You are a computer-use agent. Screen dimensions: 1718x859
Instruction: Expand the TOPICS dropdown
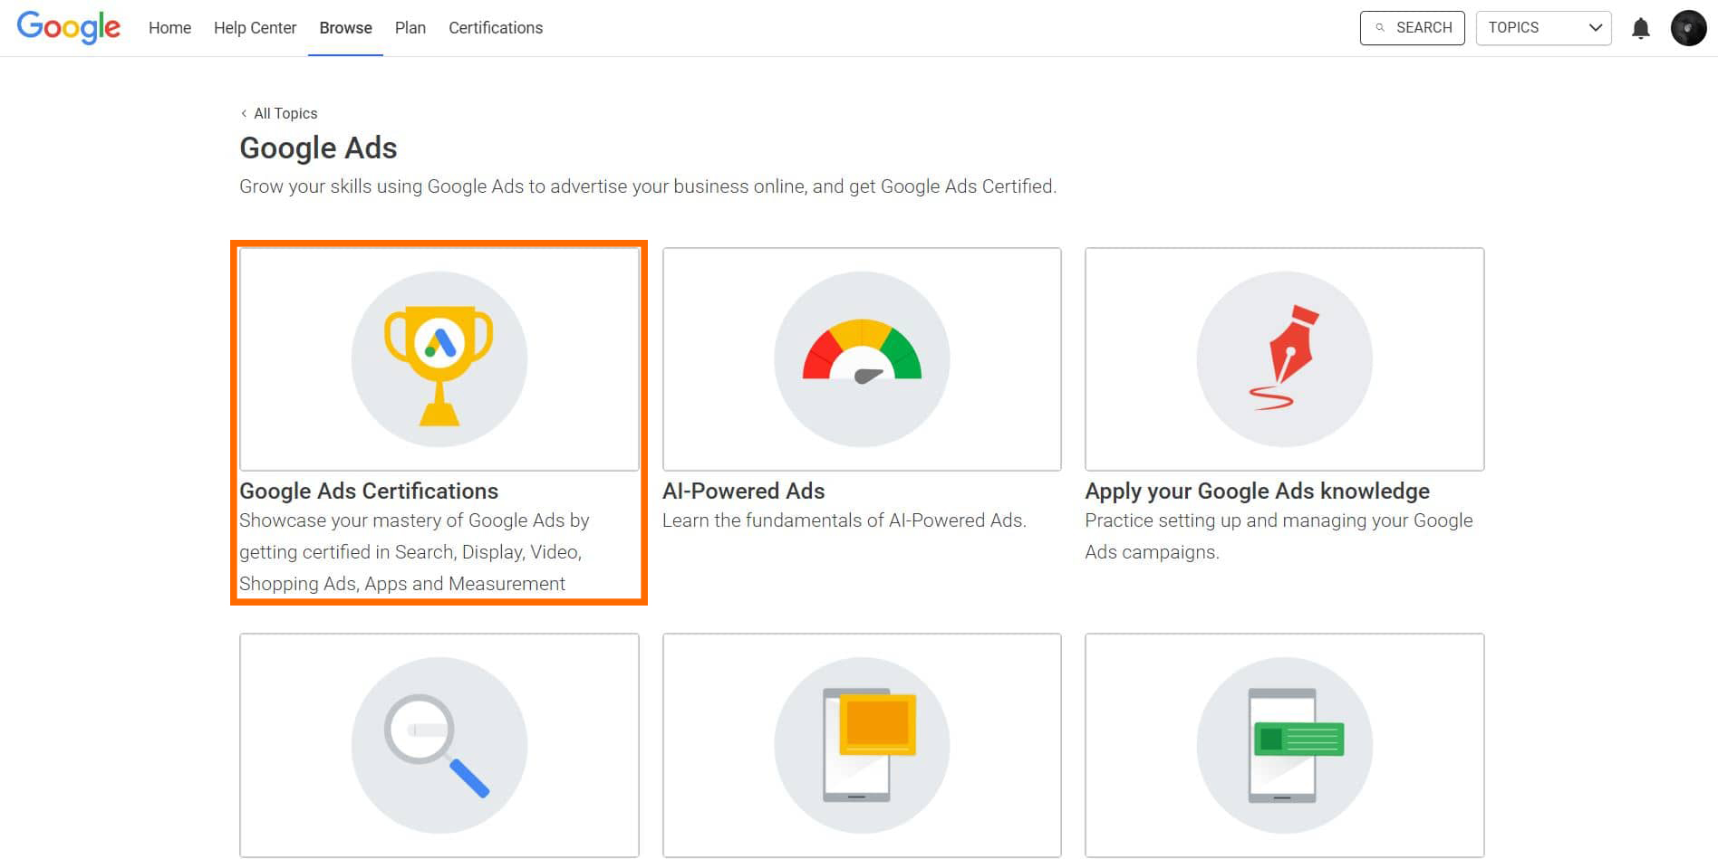[x=1543, y=28]
